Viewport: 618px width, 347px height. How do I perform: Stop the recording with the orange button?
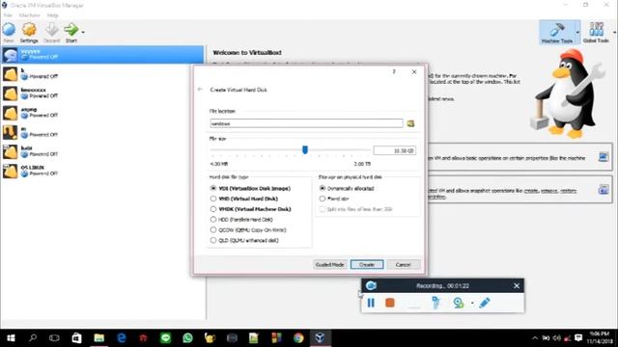390,303
